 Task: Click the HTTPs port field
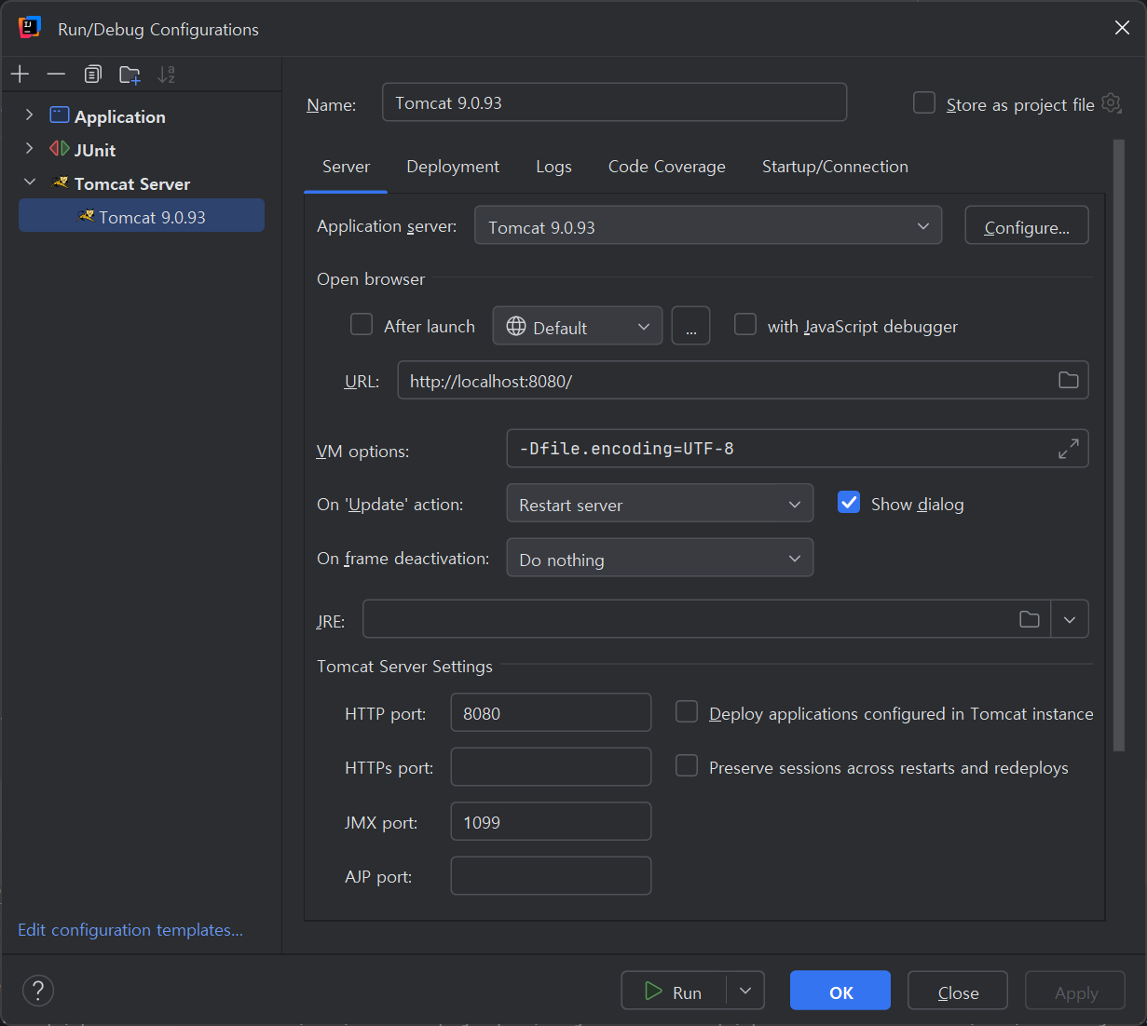(551, 767)
